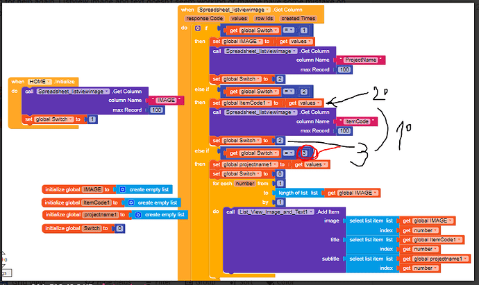This screenshot has height=285, width=479.
Task: Click gear icon on ItemCode1 create empty list block
Action: coord(131,202)
